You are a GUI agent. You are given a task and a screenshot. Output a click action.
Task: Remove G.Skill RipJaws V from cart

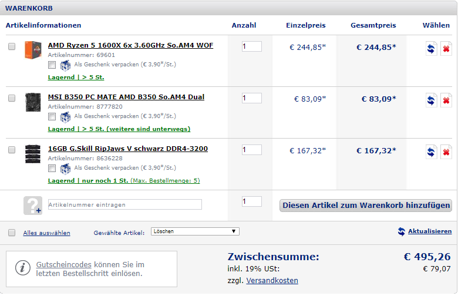[446, 152]
